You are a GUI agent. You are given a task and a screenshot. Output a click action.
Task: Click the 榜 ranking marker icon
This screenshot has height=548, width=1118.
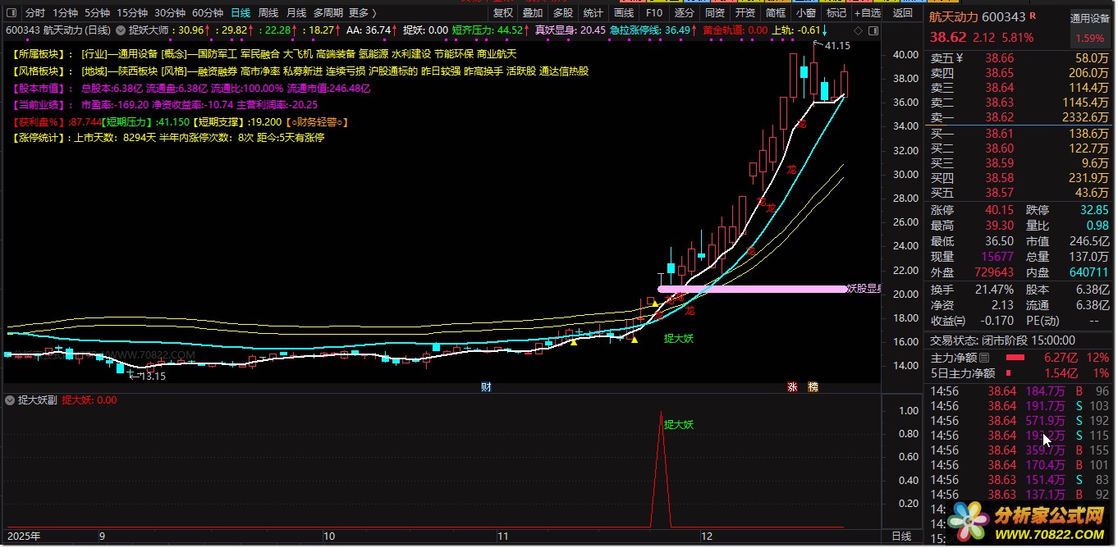[813, 386]
